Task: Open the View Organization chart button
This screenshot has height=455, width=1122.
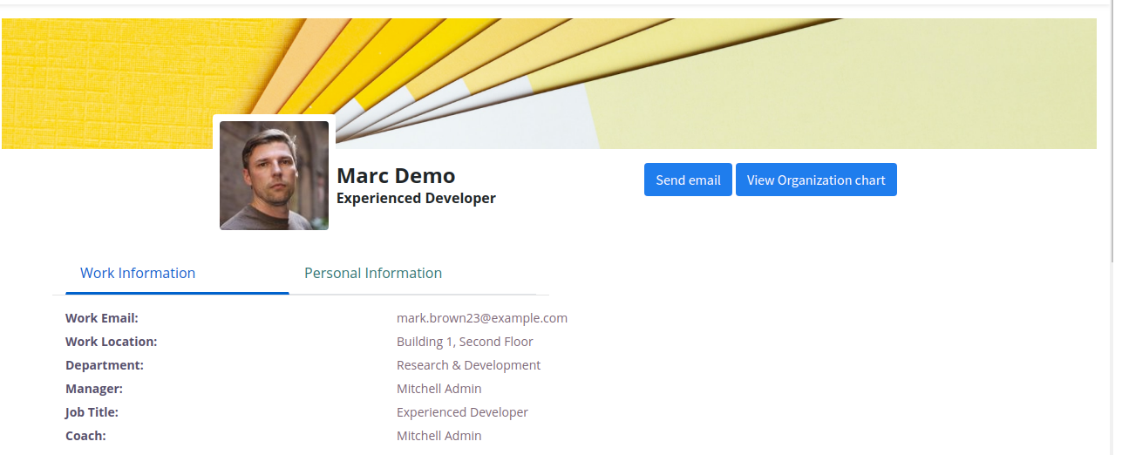Action: (815, 180)
